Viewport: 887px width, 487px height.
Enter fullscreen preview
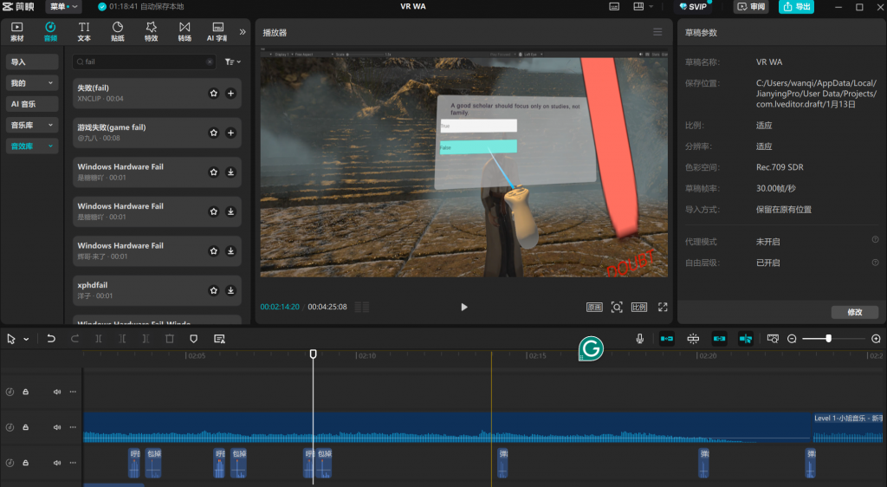click(x=663, y=307)
